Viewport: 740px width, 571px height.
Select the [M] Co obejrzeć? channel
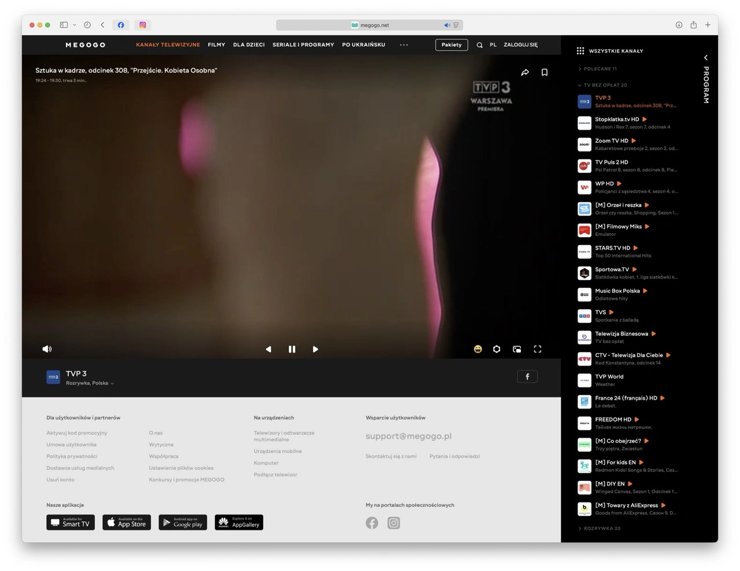pos(628,444)
